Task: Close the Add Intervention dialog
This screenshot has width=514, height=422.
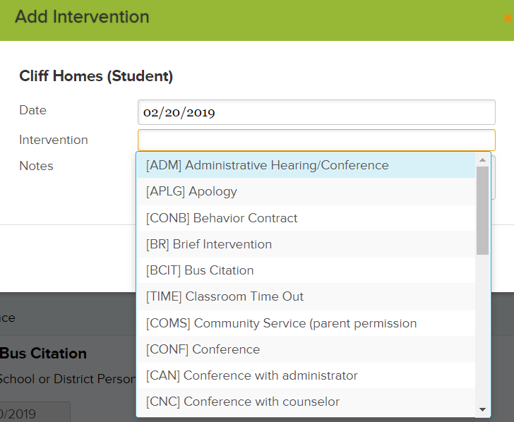Action: 508,18
